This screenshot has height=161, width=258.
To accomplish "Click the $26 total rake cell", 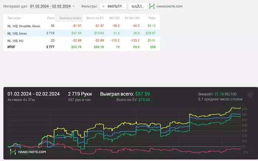I will coord(153,47).
